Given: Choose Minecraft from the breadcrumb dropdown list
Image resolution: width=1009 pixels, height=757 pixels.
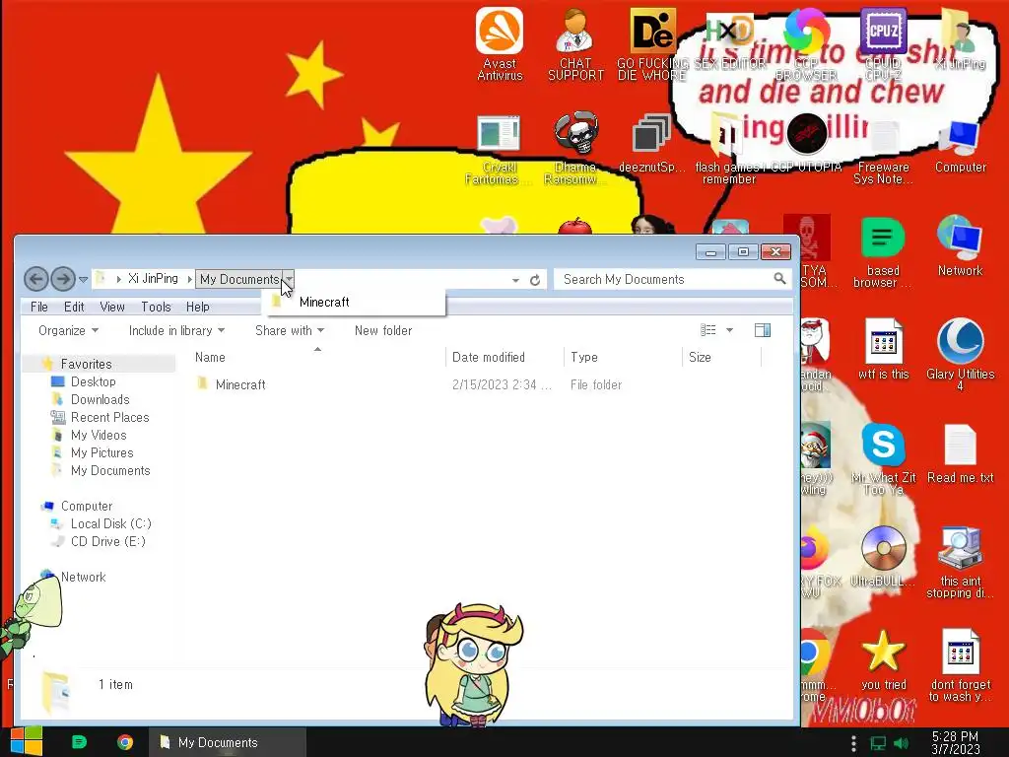Looking at the screenshot, I should [x=354, y=302].
